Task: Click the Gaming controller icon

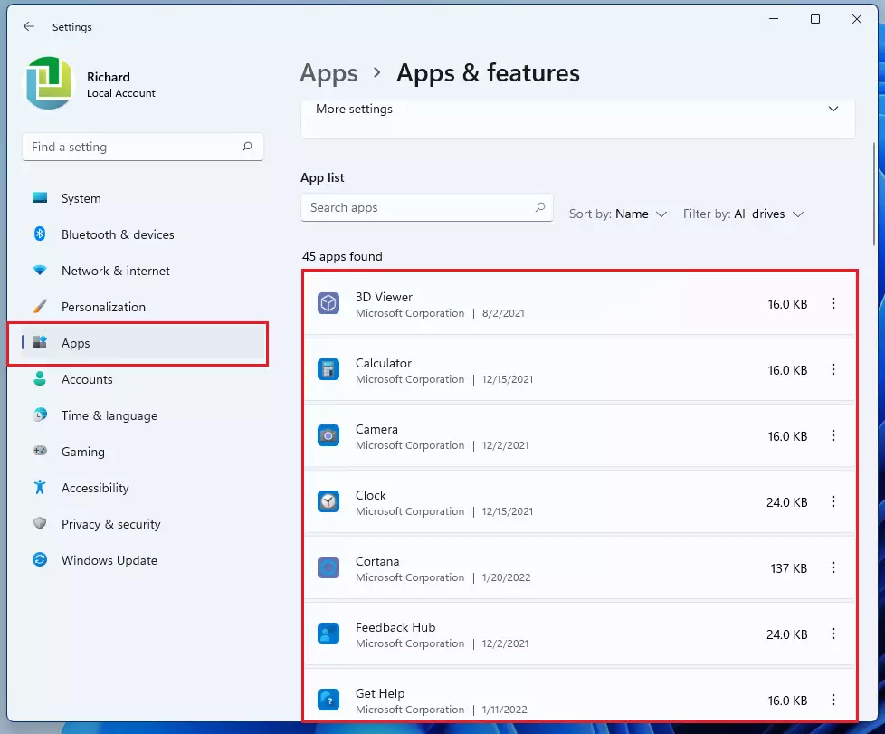Action: [40, 451]
